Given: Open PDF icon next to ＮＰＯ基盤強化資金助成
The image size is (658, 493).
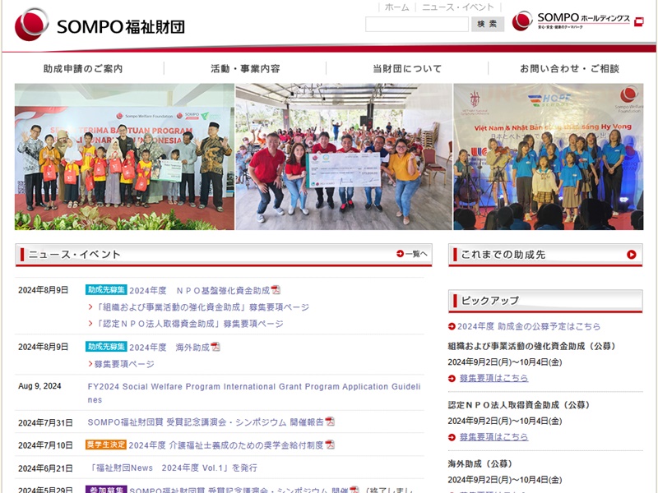Looking at the screenshot, I should click(x=276, y=290).
